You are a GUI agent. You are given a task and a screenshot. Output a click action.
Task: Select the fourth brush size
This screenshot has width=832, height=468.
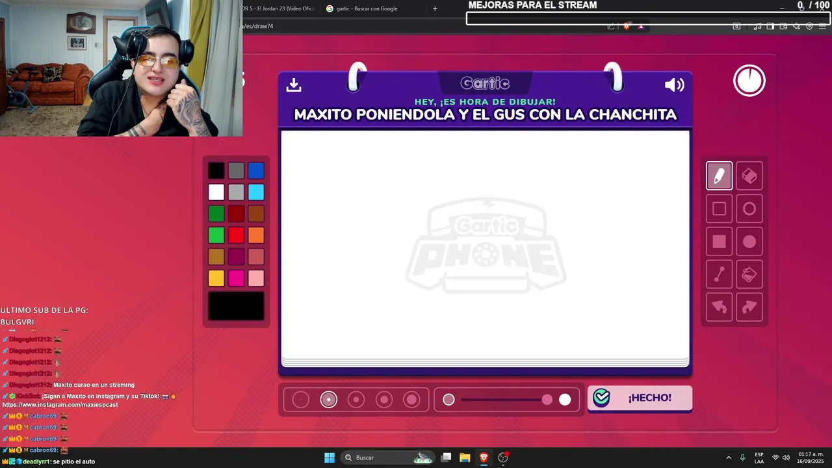(384, 400)
